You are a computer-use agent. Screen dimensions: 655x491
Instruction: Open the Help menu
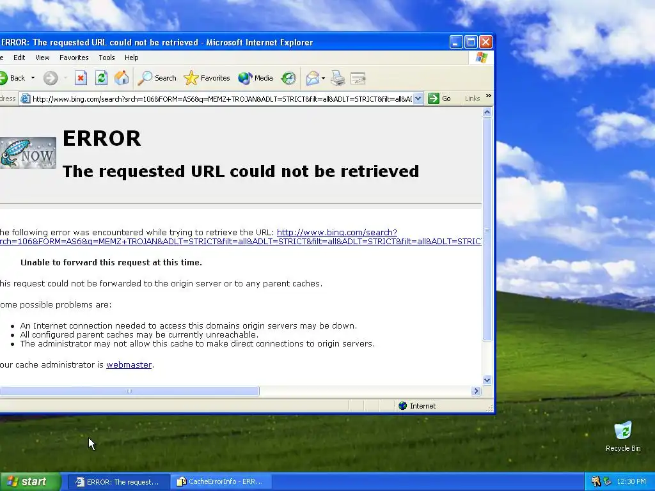(132, 58)
